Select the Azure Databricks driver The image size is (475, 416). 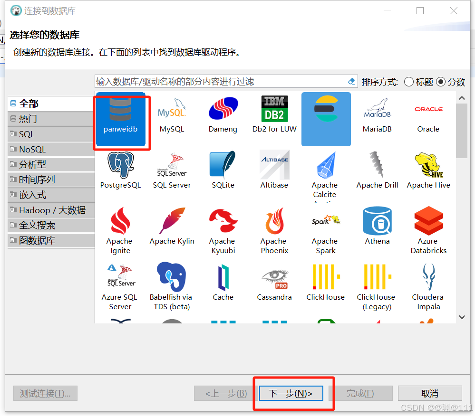pyautogui.click(x=428, y=231)
